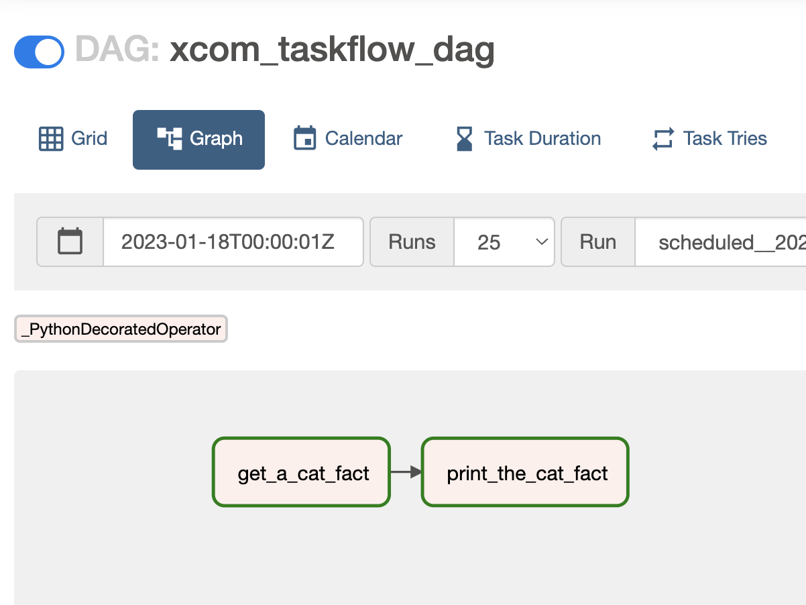Switch to the Grid tab
This screenshot has height=605, width=806.
point(73,139)
